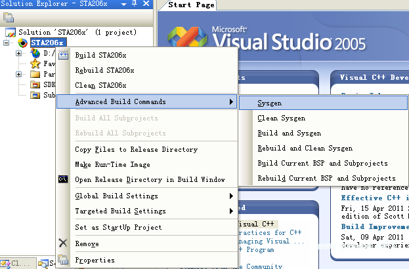This screenshot has width=409, height=269.
Task: Click the command prompt icon in menu
Action: click(x=63, y=179)
